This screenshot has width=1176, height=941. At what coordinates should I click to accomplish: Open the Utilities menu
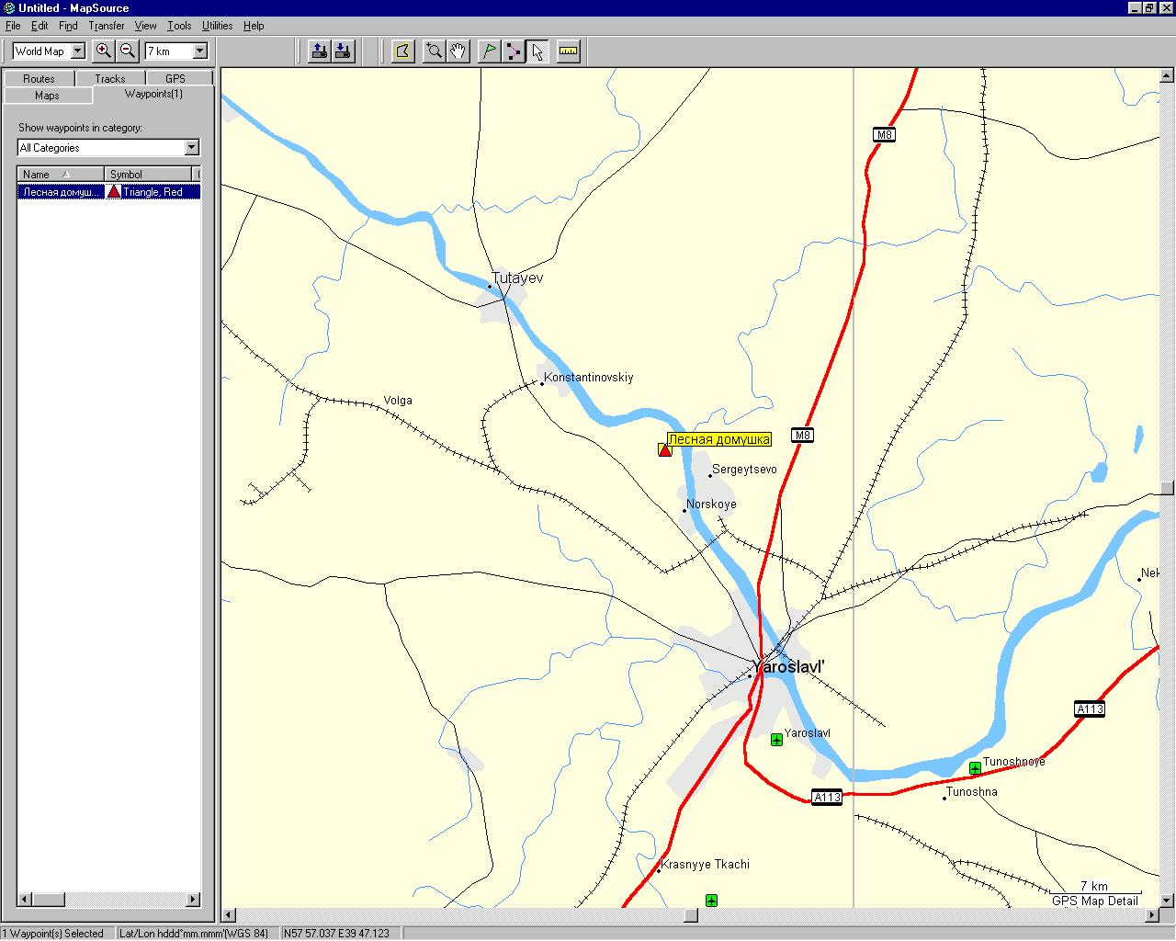[x=218, y=26]
